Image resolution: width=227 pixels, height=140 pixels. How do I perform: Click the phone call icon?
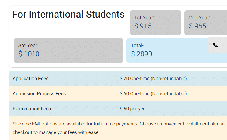(x=215, y=45)
